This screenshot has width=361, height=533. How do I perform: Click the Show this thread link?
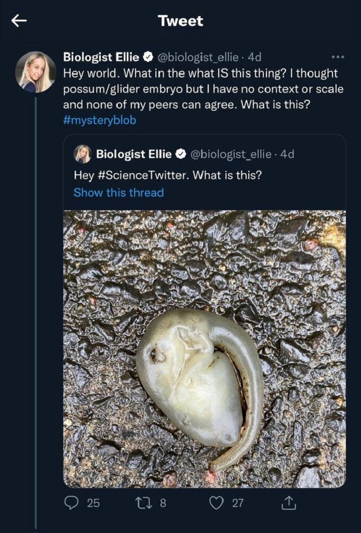pos(118,192)
